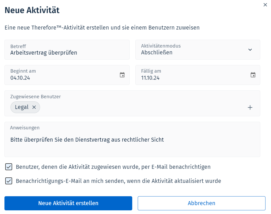Viewport: 271px width, 214px height.
Task: Add another assigned user with plus icon
Action: coord(250,107)
